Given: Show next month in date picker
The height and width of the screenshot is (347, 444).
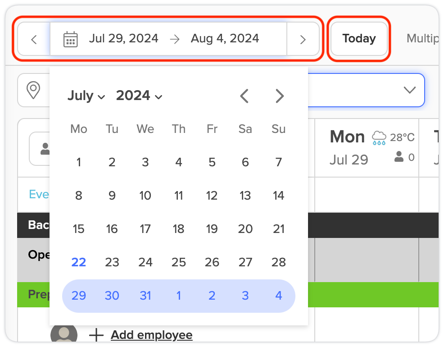Looking at the screenshot, I should click(x=280, y=96).
